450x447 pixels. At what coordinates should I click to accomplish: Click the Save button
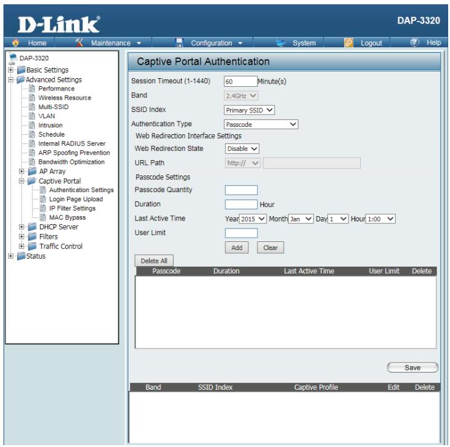[x=412, y=368]
